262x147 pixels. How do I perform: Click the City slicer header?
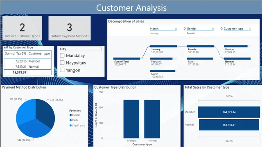tap(81, 49)
